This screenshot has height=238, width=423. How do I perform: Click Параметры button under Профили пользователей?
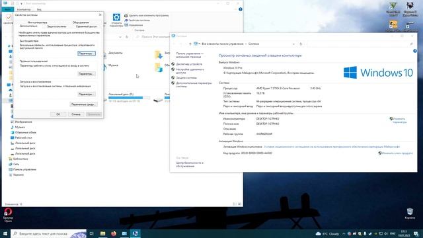87,73
